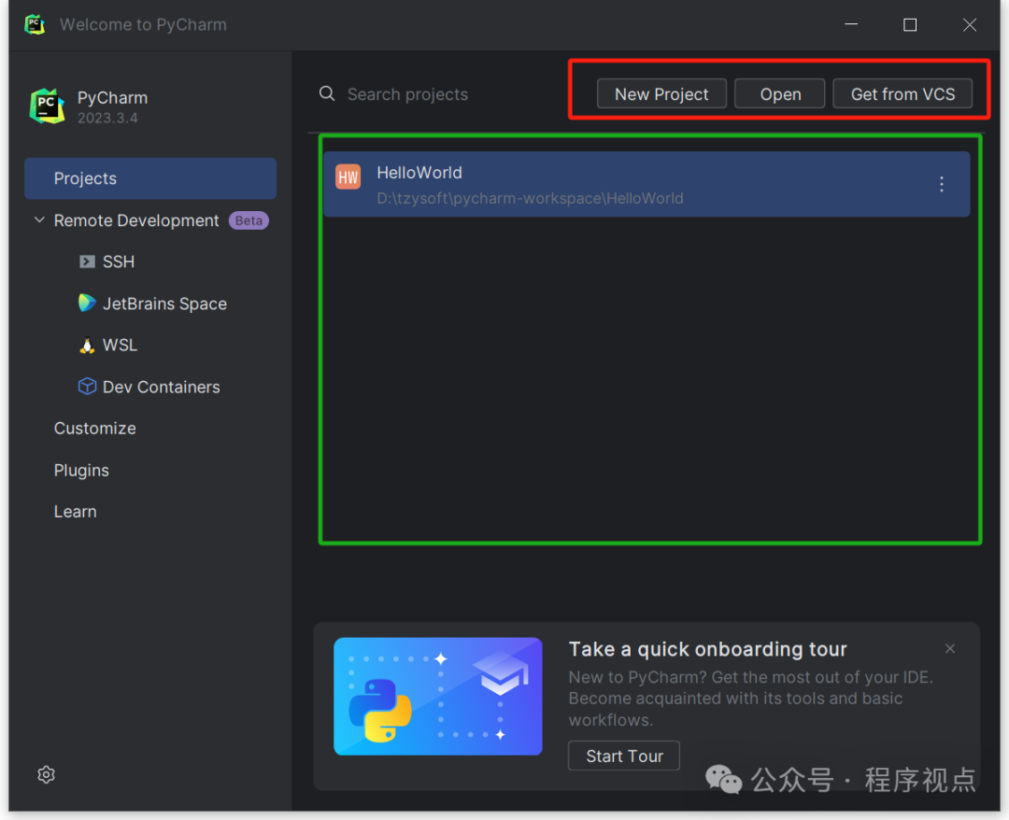
Task: Dismiss the onboarding tour banner
Action: click(950, 648)
